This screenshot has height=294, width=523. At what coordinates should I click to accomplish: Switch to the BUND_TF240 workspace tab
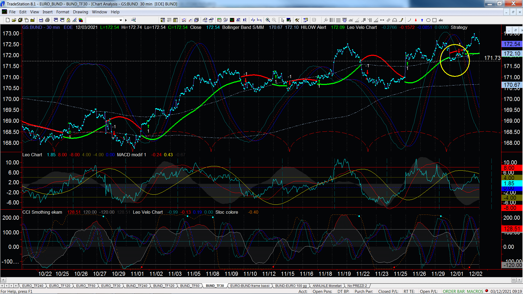(x=137, y=286)
